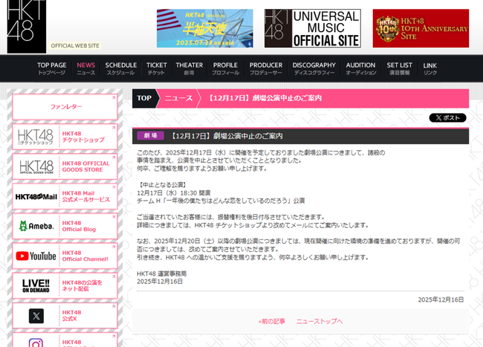Screen dimensions: 483x347
Task: Click the LIVE!! ON DEMAND icon
Action: (36, 286)
